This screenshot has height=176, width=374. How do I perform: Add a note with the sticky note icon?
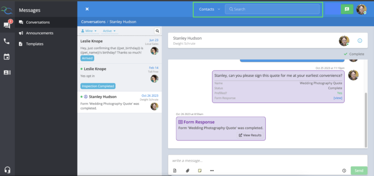tap(200, 171)
